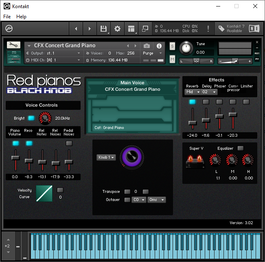Open the Help menu
Viewport: 265px width, 262px height.
tap(21, 17)
